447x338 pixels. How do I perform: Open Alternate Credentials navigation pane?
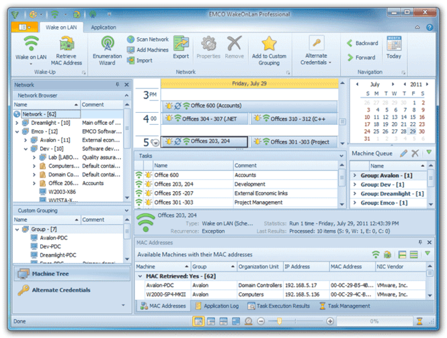(72, 290)
